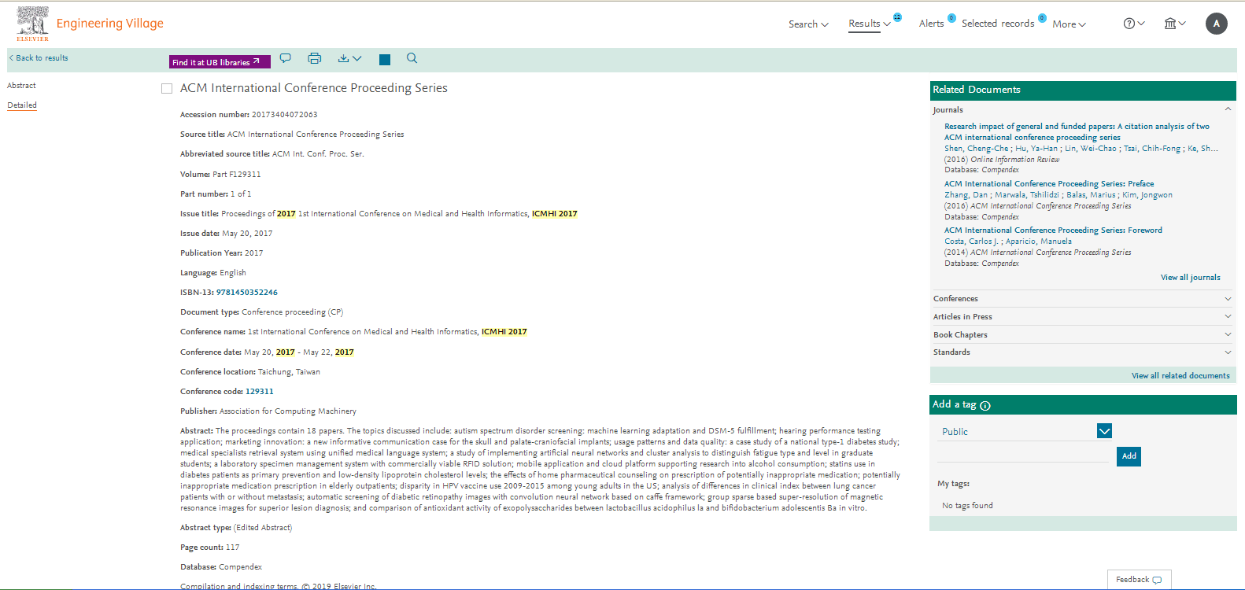Go Back to results
Image resolution: width=1245 pixels, height=590 pixels.
pos(39,58)
